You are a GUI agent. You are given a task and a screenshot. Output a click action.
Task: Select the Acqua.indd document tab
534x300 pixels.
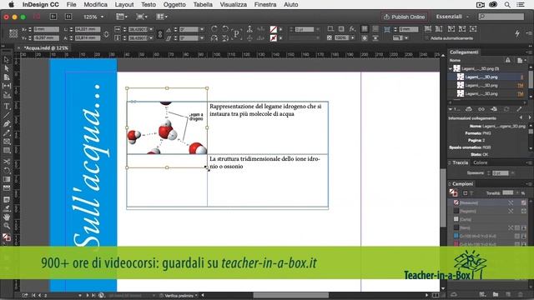click(x=46, y=48)
